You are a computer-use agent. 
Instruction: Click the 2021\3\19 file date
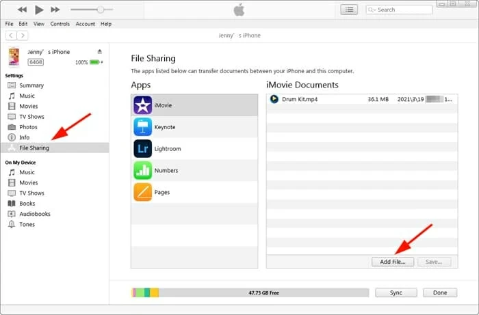411,99
